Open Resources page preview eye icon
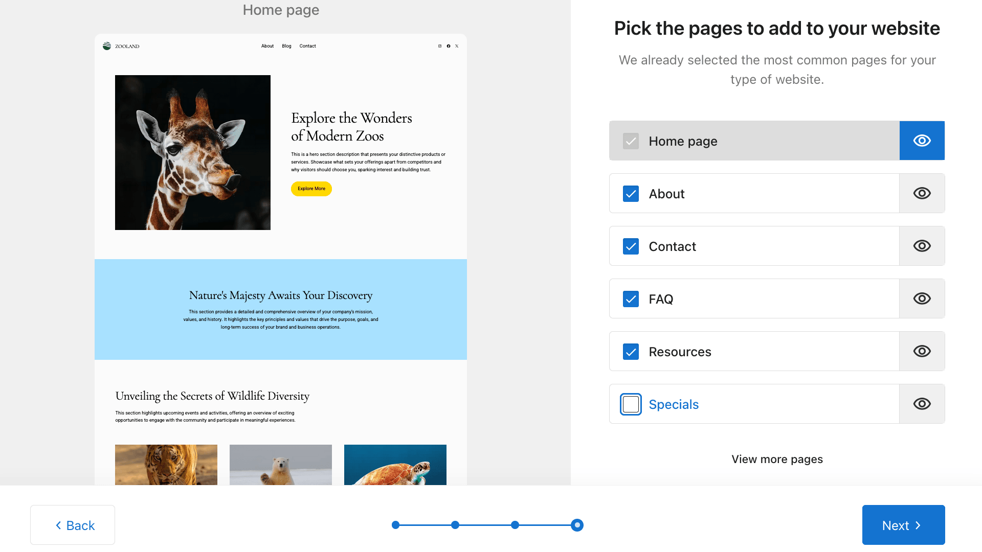The height and width of the screenshot is (552, 982). pyautogui.click(x=922, y=351)
